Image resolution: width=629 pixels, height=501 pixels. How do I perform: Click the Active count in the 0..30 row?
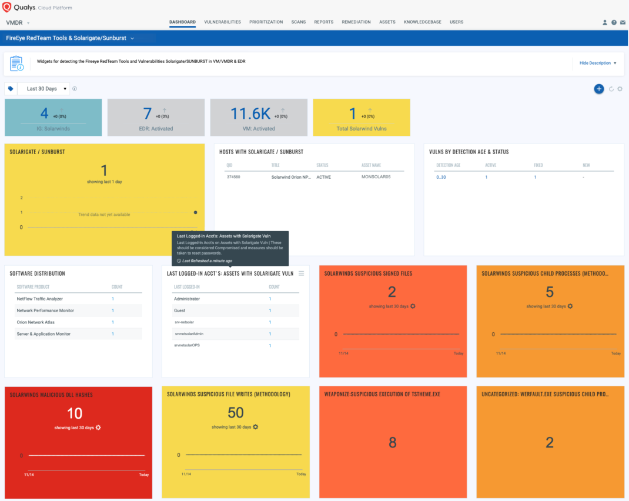486,177
